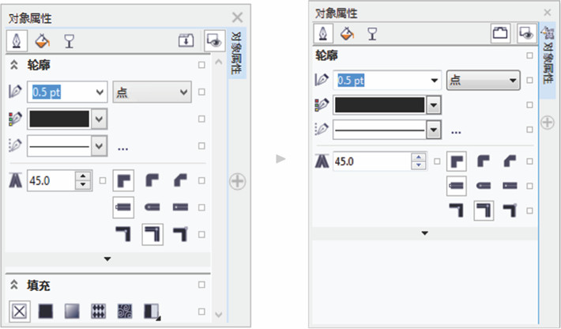Select Beveled corner icon in panel with 填充
Viewport: 561px width, 329px height.
click(180, 180)
